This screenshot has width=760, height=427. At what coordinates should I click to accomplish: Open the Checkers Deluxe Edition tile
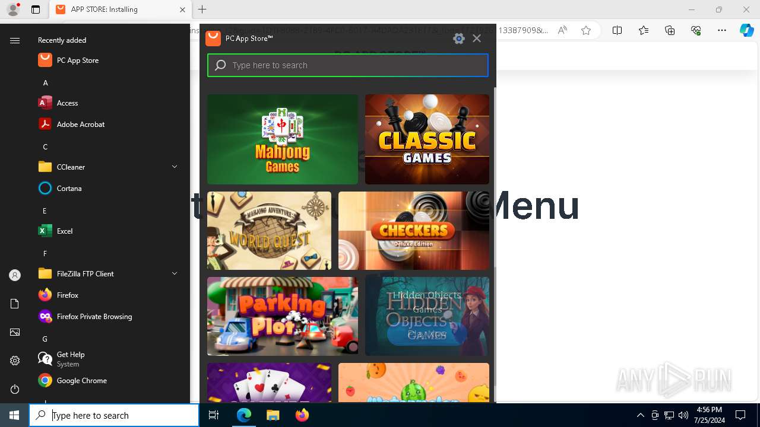[x=414, y=231]
